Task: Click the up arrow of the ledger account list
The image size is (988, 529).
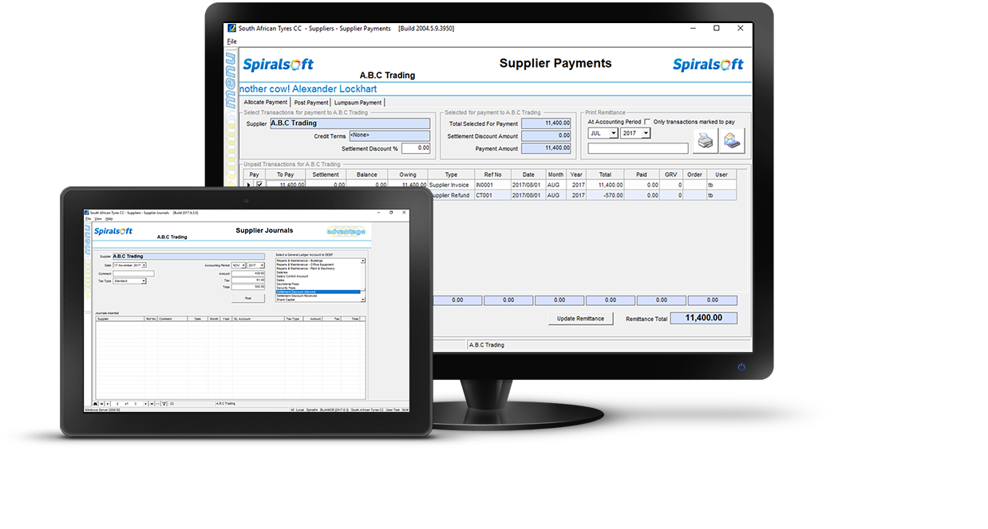Action: click(x=363, y=261)
